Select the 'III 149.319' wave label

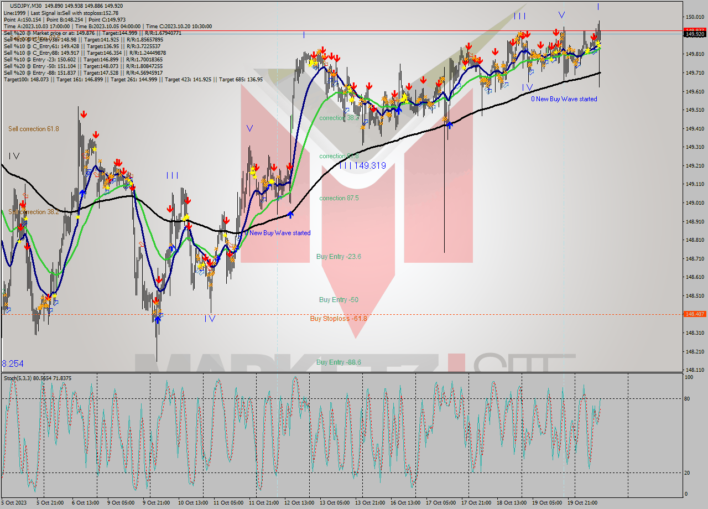(363, 165)
